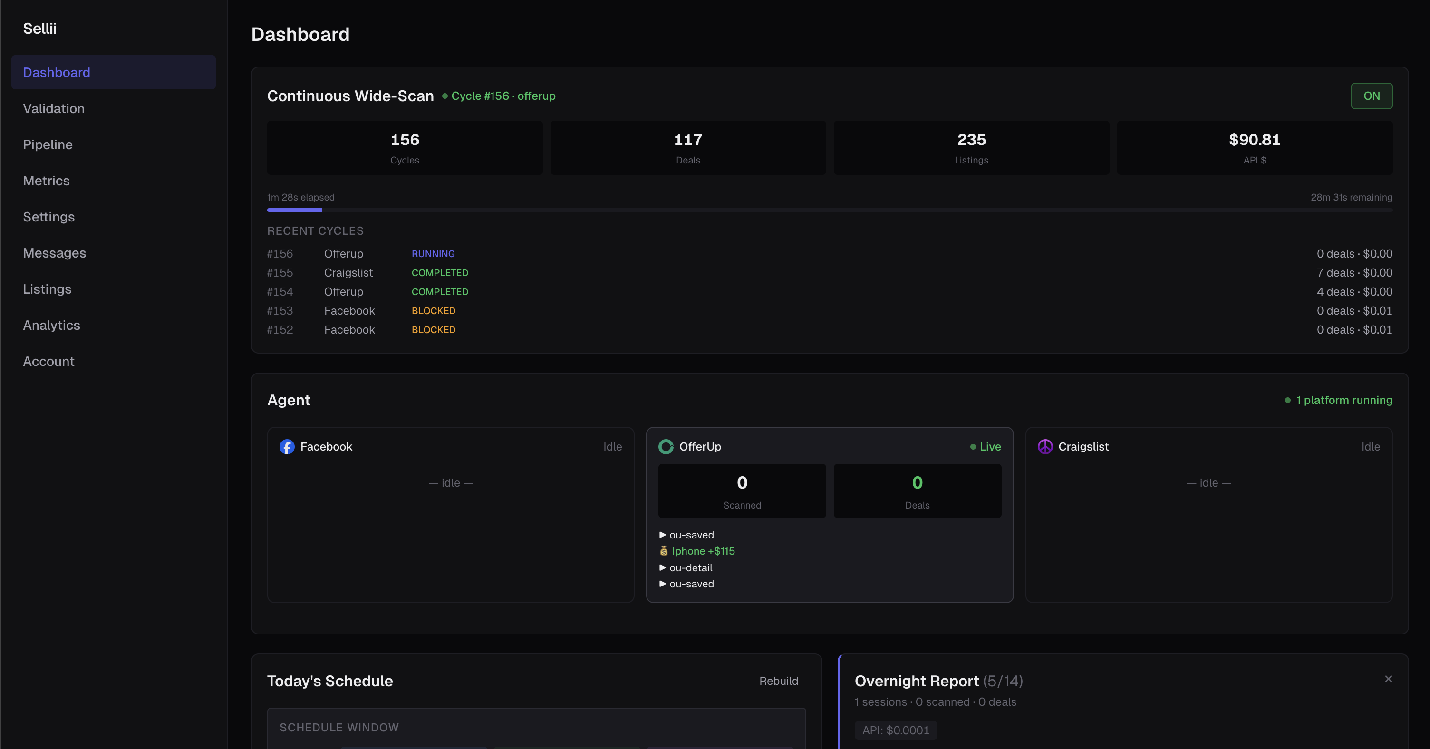Open the Pipeline section

(x=113, y=144)
